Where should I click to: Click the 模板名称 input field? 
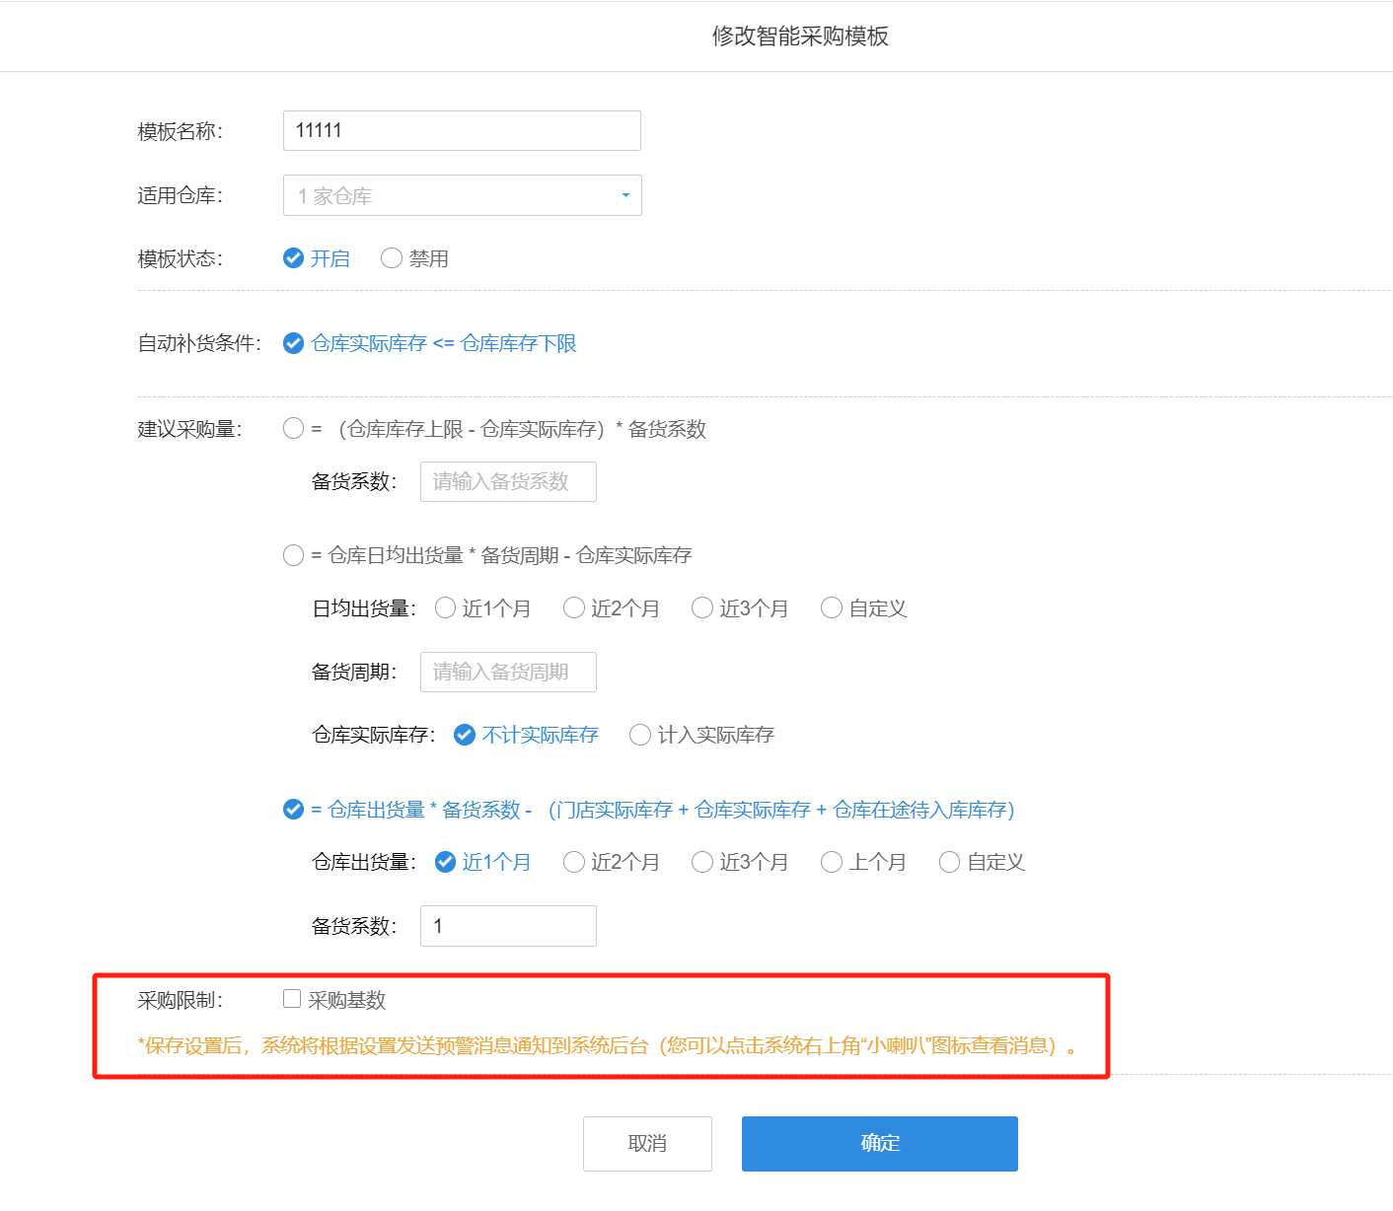point(462,130)
